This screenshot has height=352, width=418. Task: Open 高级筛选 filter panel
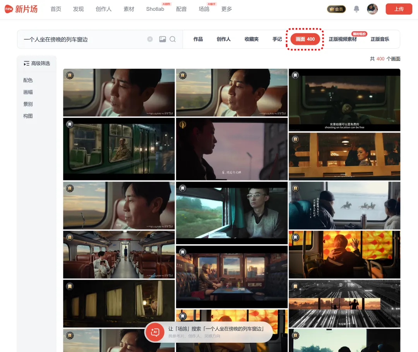pyautogui.click(x=37, y=63)
